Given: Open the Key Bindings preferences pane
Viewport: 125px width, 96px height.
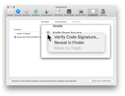Looking at the screenshot, I should point(69,13).
